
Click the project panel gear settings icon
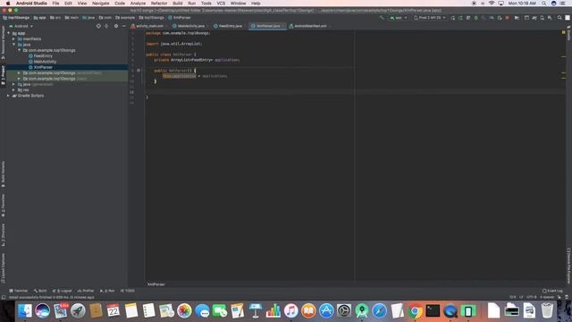[116, 26]
